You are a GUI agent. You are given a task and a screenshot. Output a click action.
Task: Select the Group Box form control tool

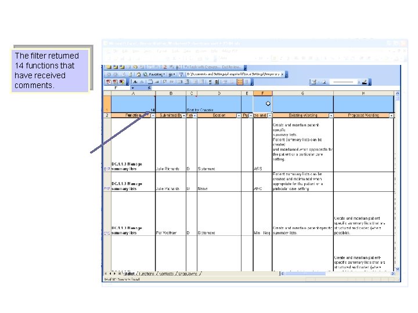[150, 82]
